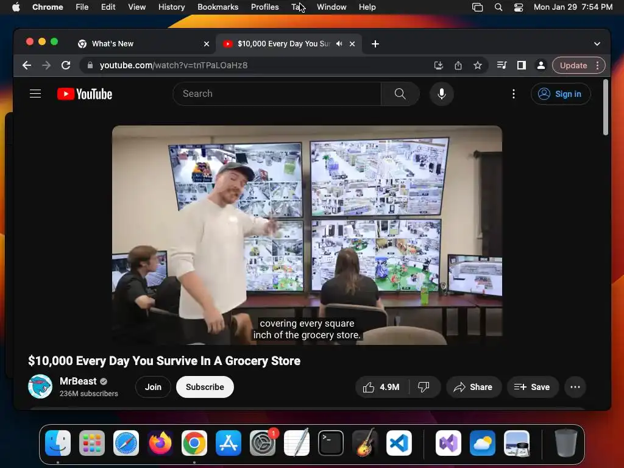Viewport: 624px width, 468px height.
Task: Open the File menu
Action: pos(82,7)
